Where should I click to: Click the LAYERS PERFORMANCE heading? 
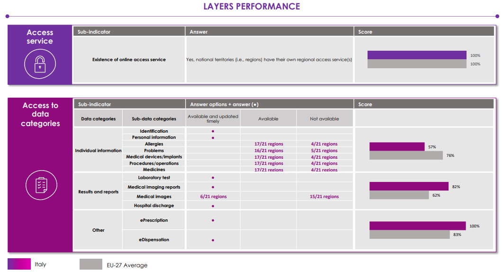252,7
